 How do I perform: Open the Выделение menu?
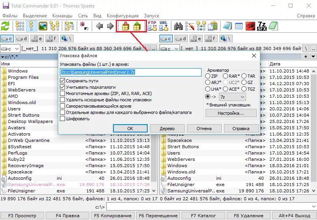35,16
